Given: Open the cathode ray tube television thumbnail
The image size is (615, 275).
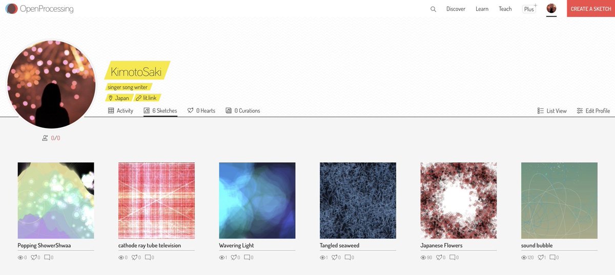Looking at the screenshot, I should pyautogui.click(x=156, y=201).
